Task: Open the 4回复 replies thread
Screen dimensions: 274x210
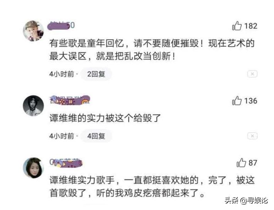Action: 96,136
